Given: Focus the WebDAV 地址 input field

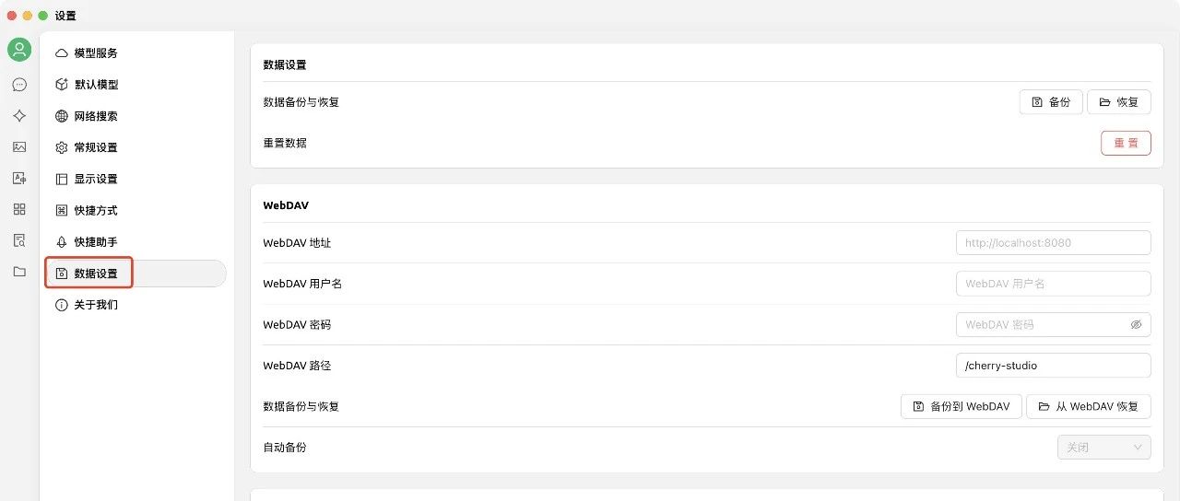Looking at the screenshot, I should coord(1053,243).
